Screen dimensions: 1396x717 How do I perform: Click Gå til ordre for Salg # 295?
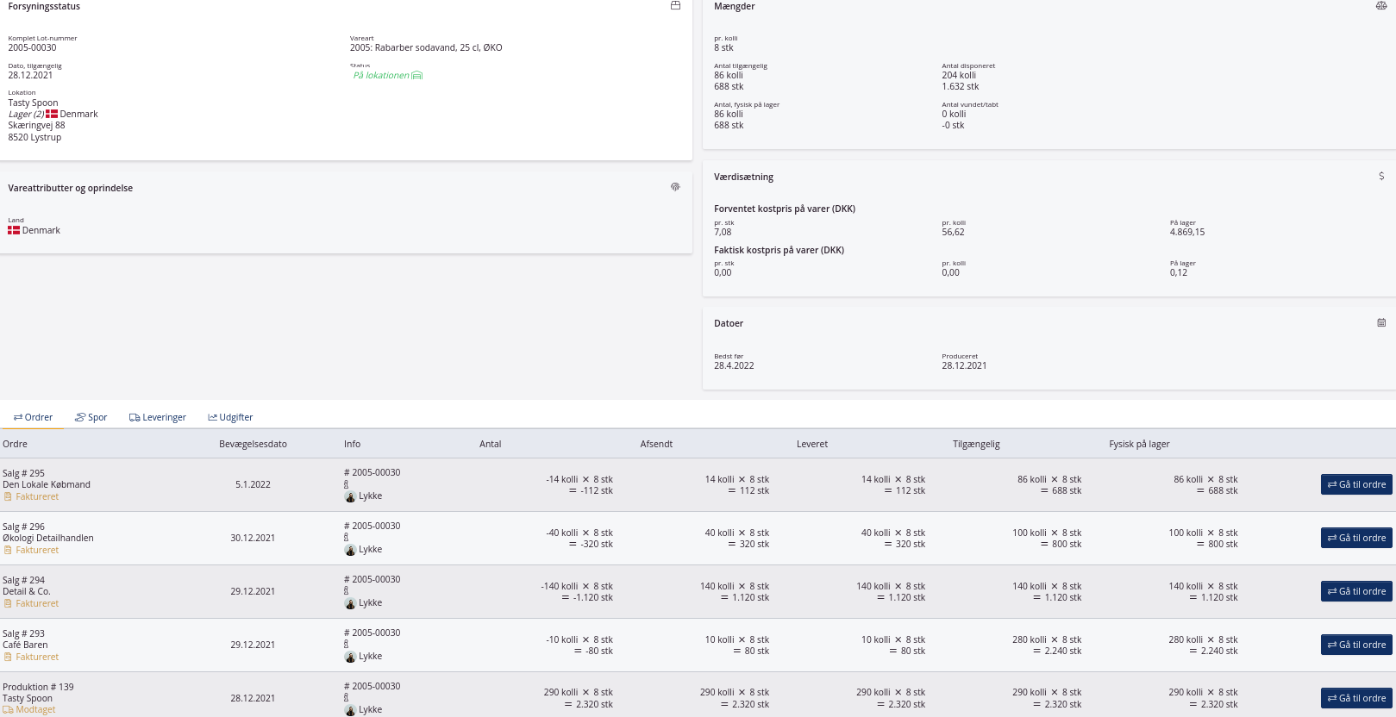click(1356, 484)
